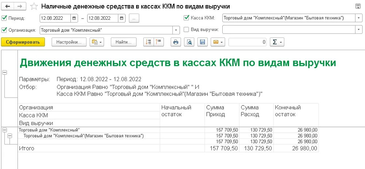The image size is (365, 169).
Task: Open print preview icon
Action: click(x=189, y=42)
